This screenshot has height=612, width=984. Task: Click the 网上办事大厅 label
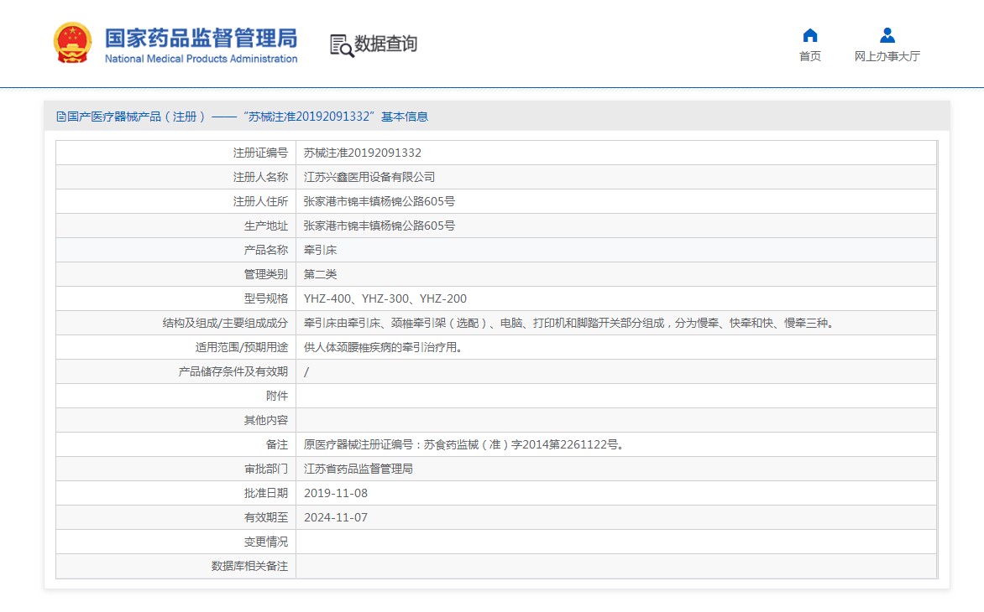(x=887, y=56)
